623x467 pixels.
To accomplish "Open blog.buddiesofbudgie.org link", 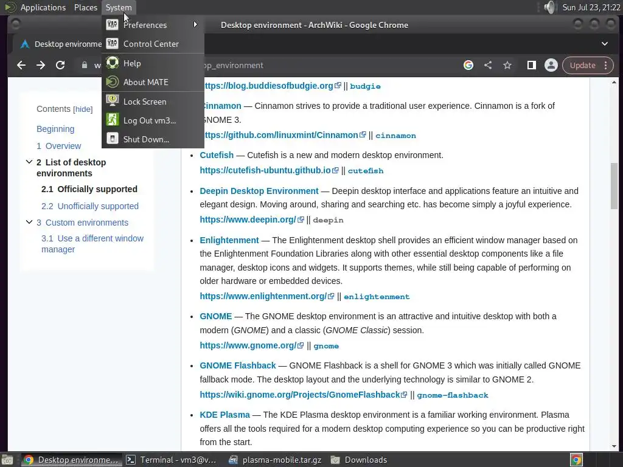I will click(272, 86).
